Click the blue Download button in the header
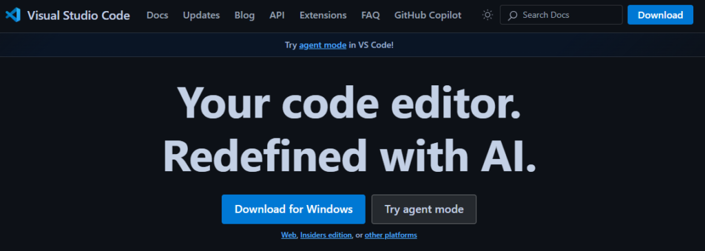 660,15
